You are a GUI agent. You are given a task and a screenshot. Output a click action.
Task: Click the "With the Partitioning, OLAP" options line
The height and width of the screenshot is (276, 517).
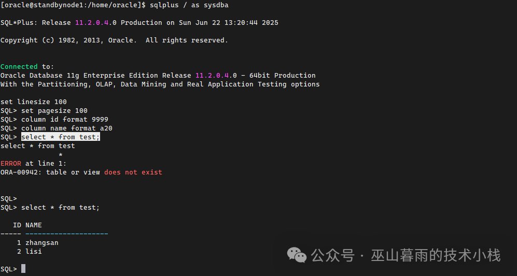click(160, 84)
